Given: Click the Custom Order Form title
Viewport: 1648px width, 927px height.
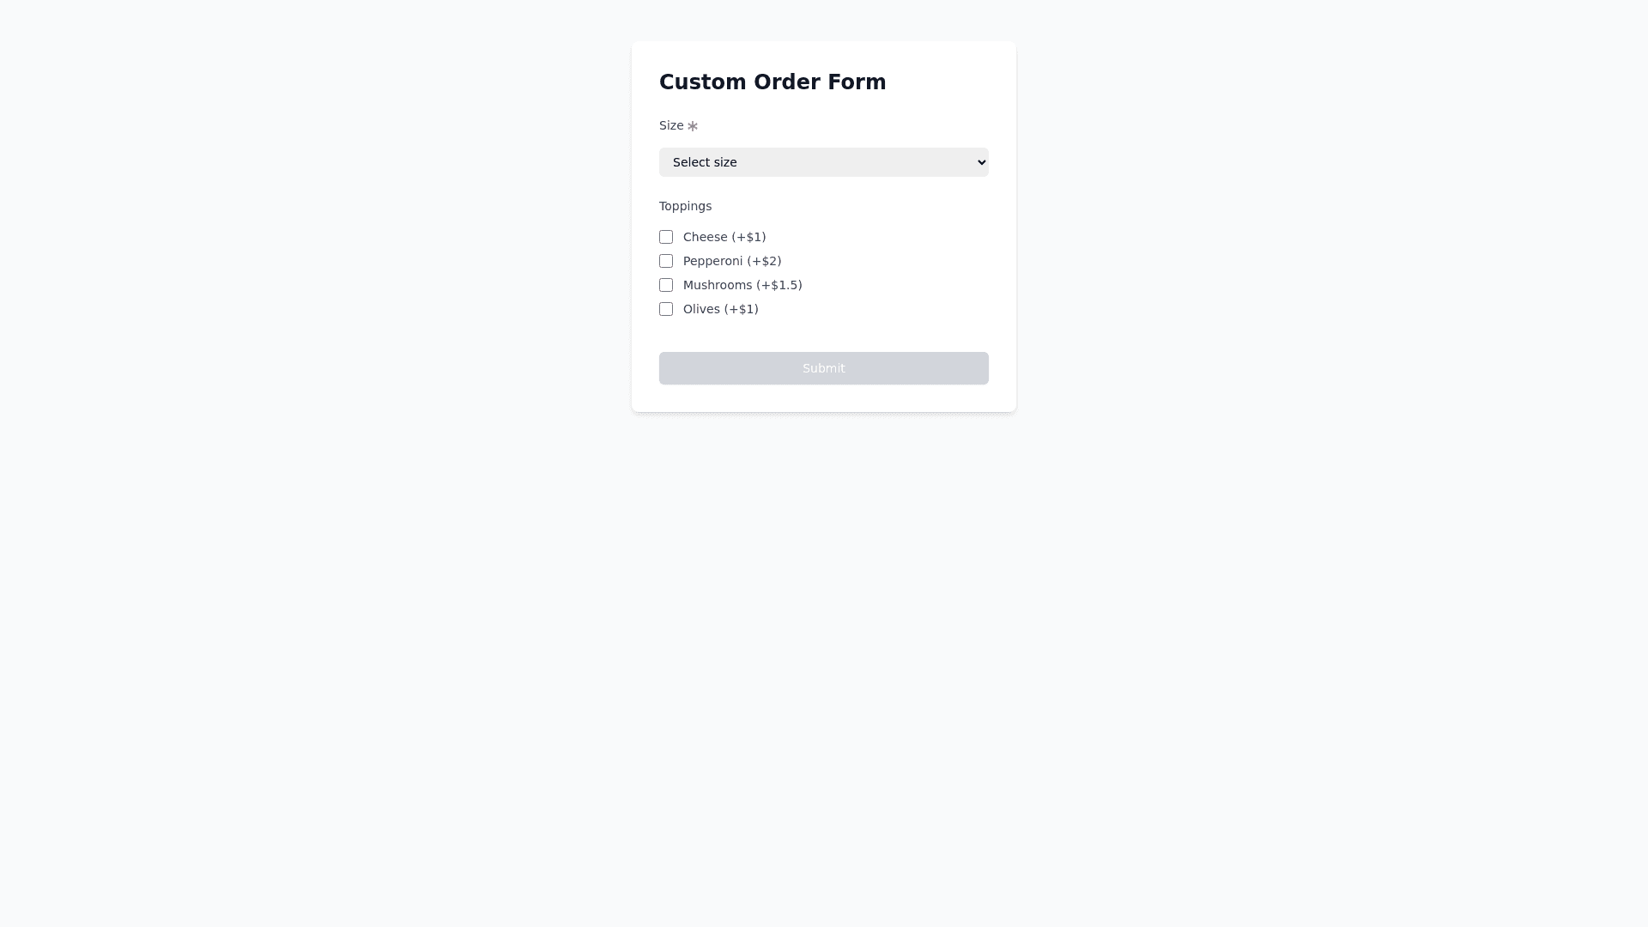Looking at the screenshot, I should [772, 82].
